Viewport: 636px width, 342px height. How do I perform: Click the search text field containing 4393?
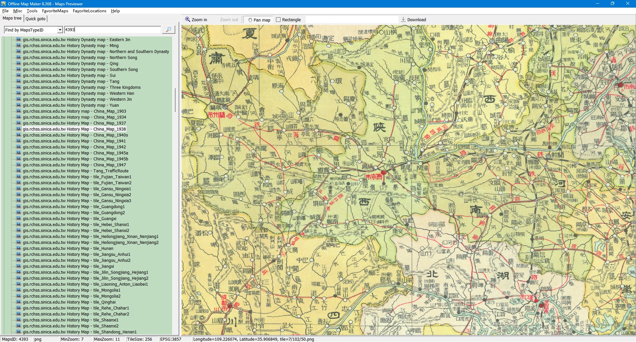tap(113, 30)
